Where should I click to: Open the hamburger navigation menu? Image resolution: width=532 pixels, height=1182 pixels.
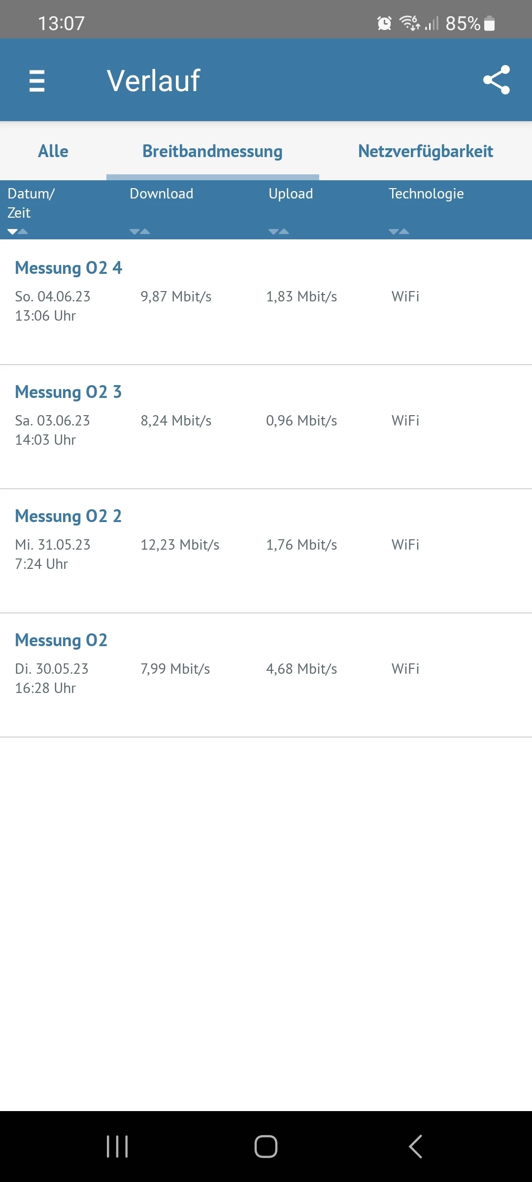tap(37, 81)
